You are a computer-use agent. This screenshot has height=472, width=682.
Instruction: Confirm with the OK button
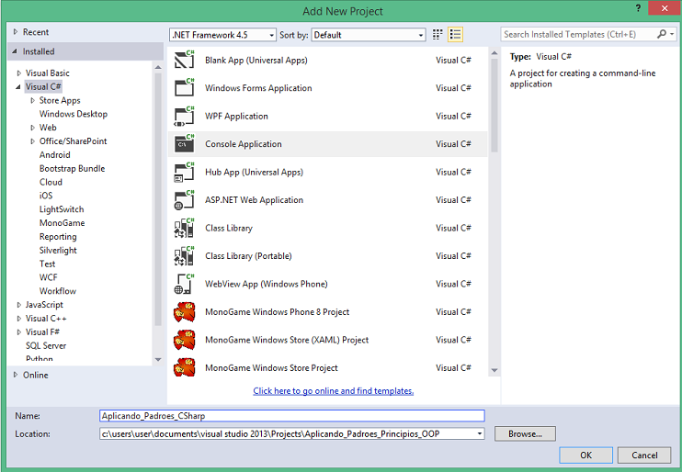pyautogui.click(x=585, y=455)
